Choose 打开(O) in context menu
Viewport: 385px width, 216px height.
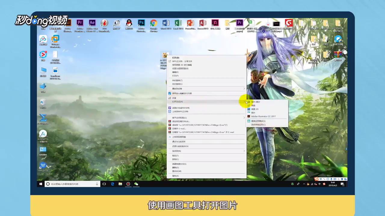click(207, 58)
